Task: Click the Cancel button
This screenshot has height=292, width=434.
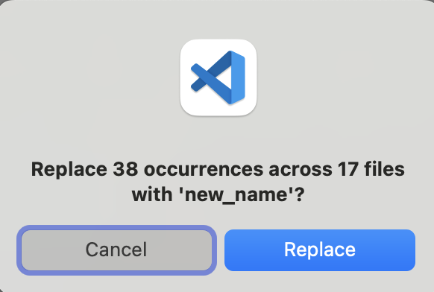Action: 116,250
